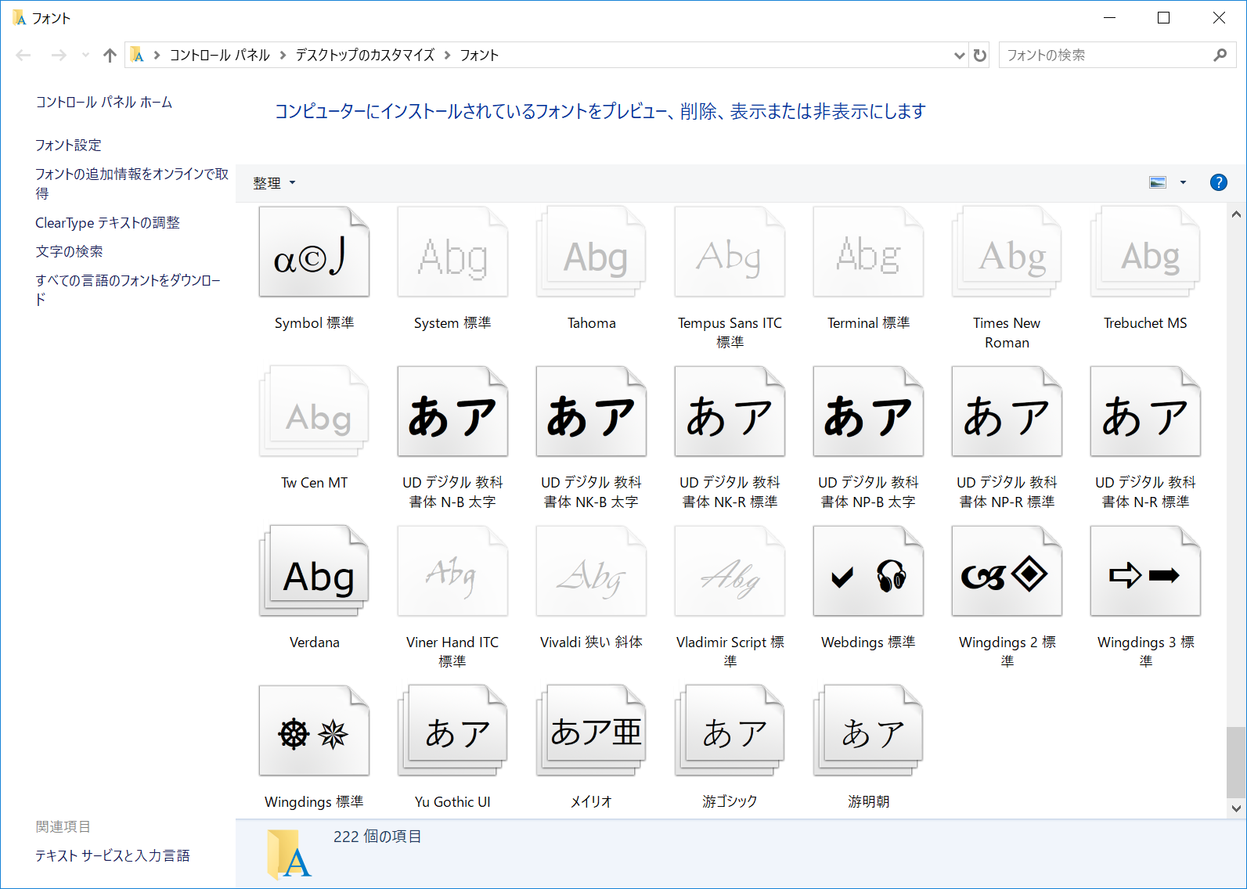The width and height of the screenshot is (1247, 889).
Task: Select the Tahoma font icon
Action: pos(591,252)
